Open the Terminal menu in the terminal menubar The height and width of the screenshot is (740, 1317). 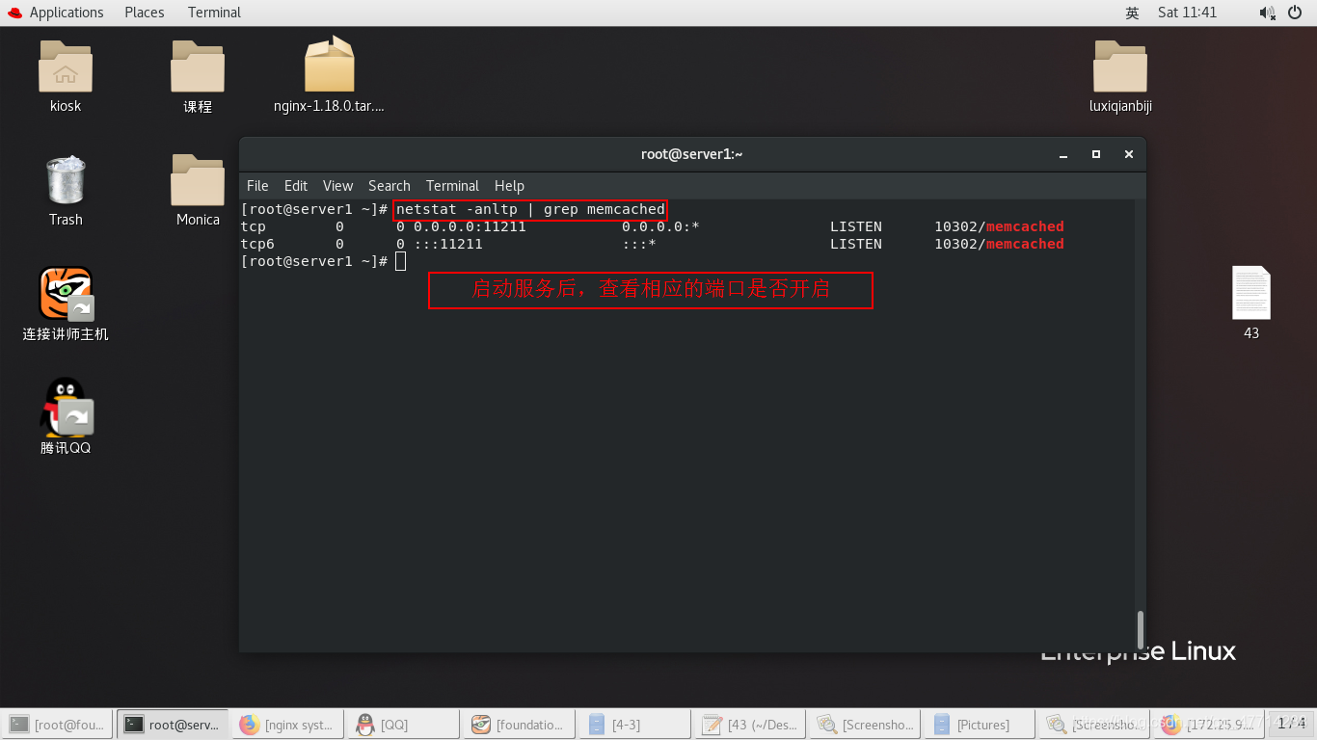[452, 186]
